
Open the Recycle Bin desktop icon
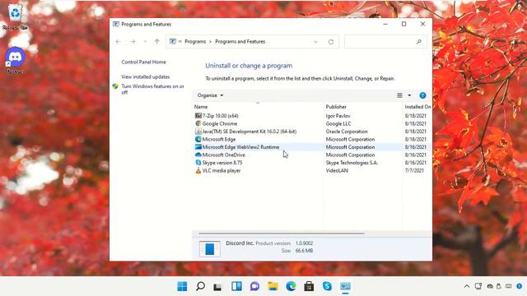pos(15,16)
